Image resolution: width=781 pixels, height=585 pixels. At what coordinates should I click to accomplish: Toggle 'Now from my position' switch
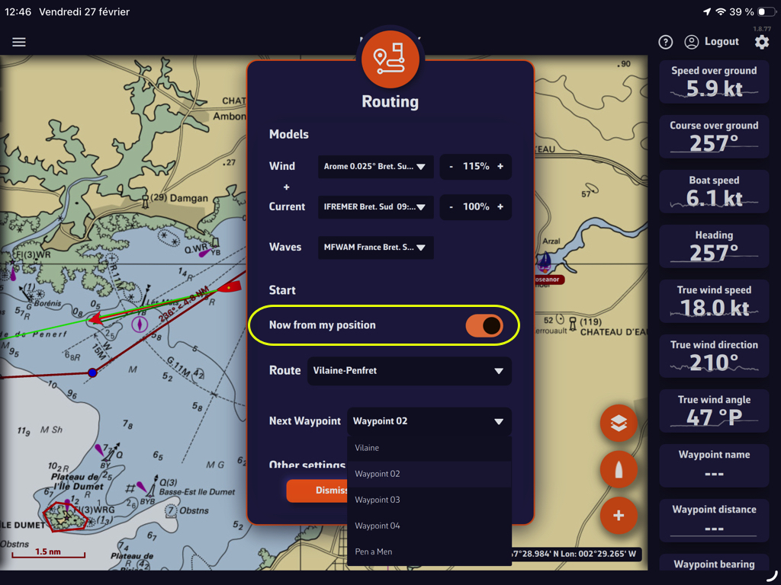(x=484, y=326)
